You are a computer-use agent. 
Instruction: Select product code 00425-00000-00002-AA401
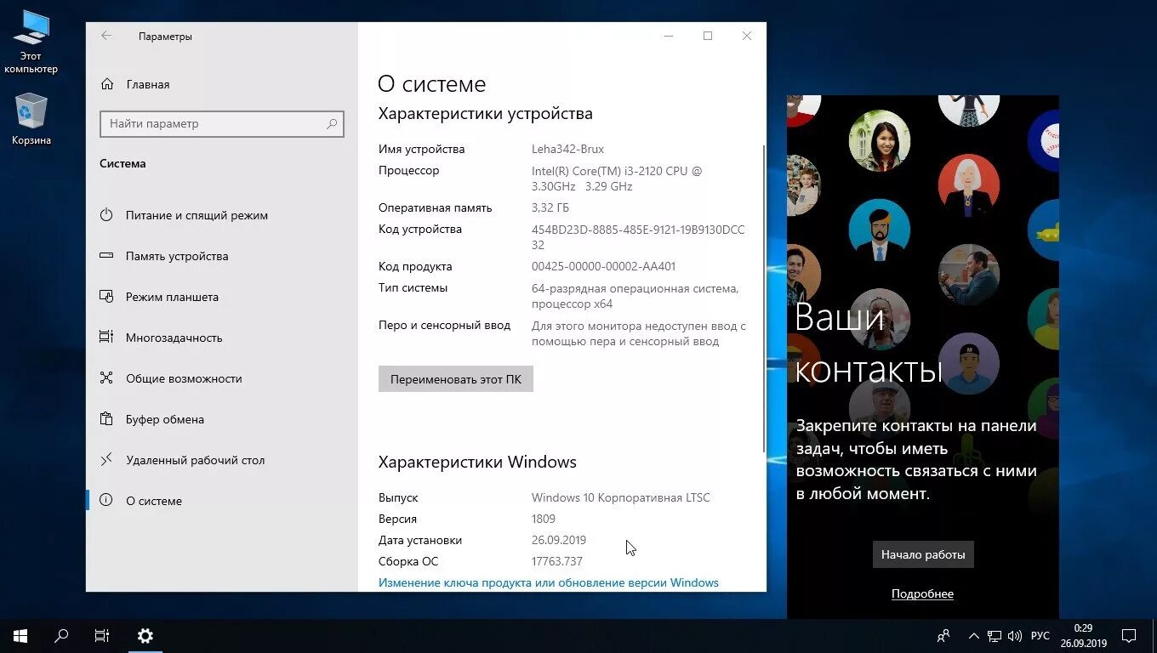point(604,266)
